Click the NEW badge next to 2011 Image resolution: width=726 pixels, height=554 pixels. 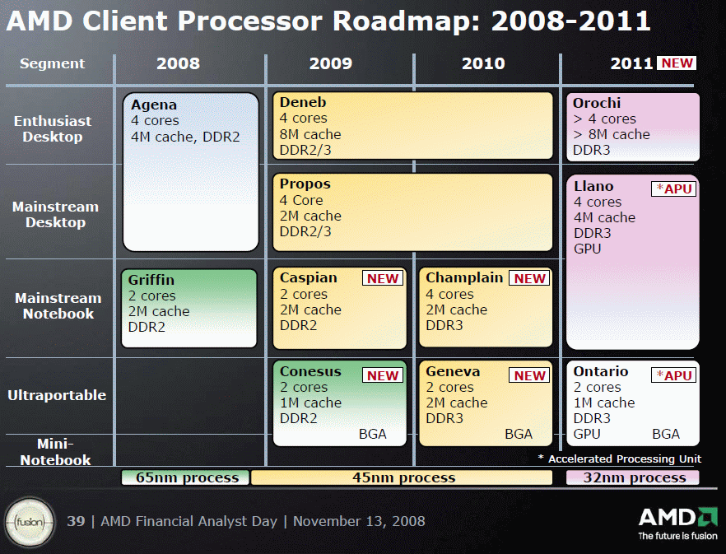(x=677, y=63)
